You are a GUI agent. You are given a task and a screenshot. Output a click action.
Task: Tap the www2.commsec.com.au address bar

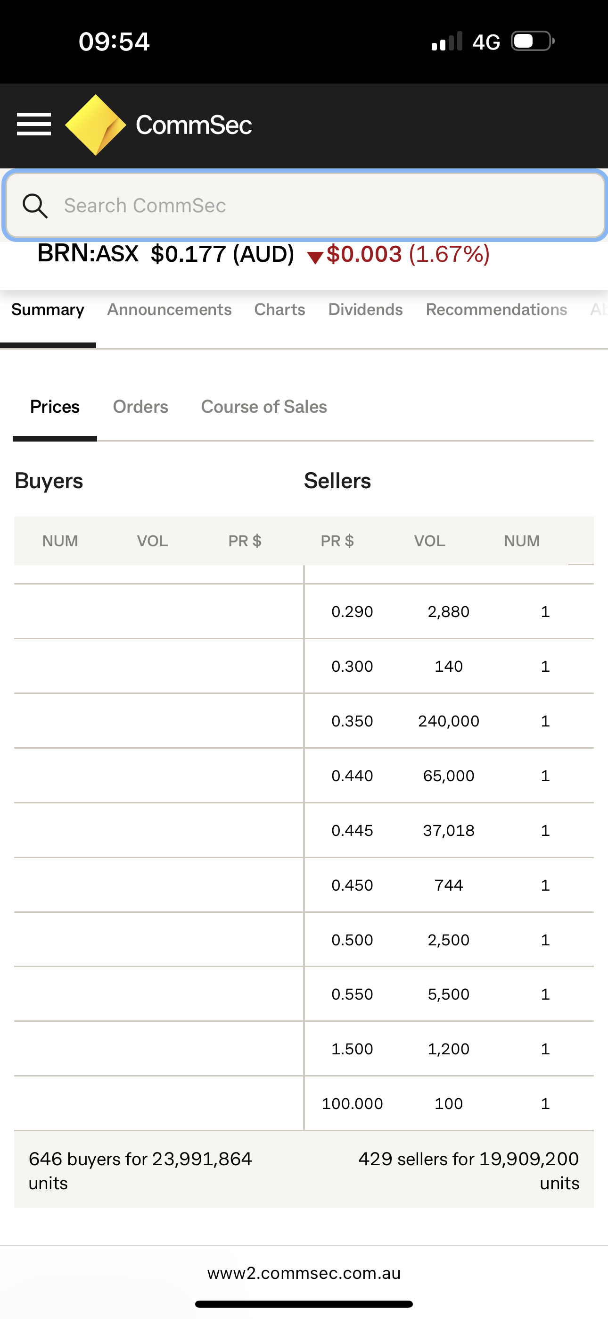304,1273
